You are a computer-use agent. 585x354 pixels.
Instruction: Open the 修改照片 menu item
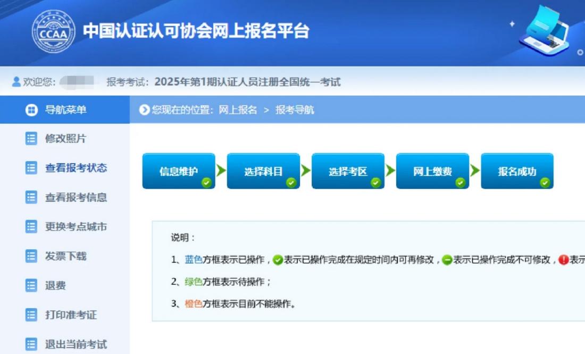pos(65,138)
